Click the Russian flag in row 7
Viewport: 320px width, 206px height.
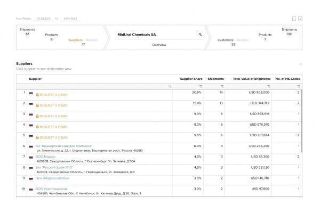point(31,158)
